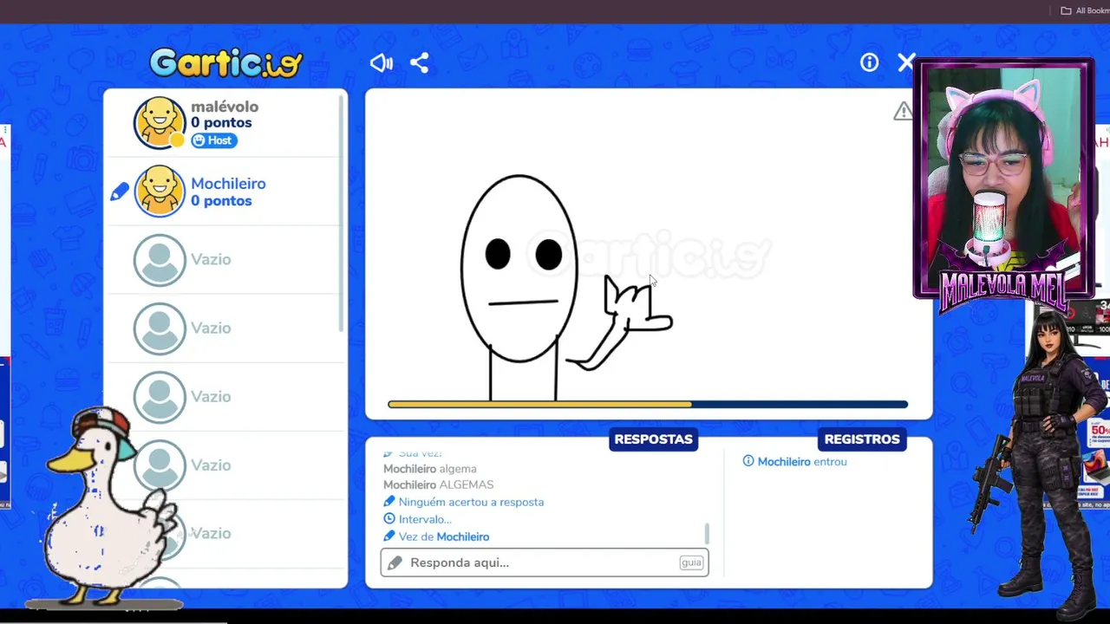Click the malévolo player name
Screen dimensions: 1110x624
point(225,107)
